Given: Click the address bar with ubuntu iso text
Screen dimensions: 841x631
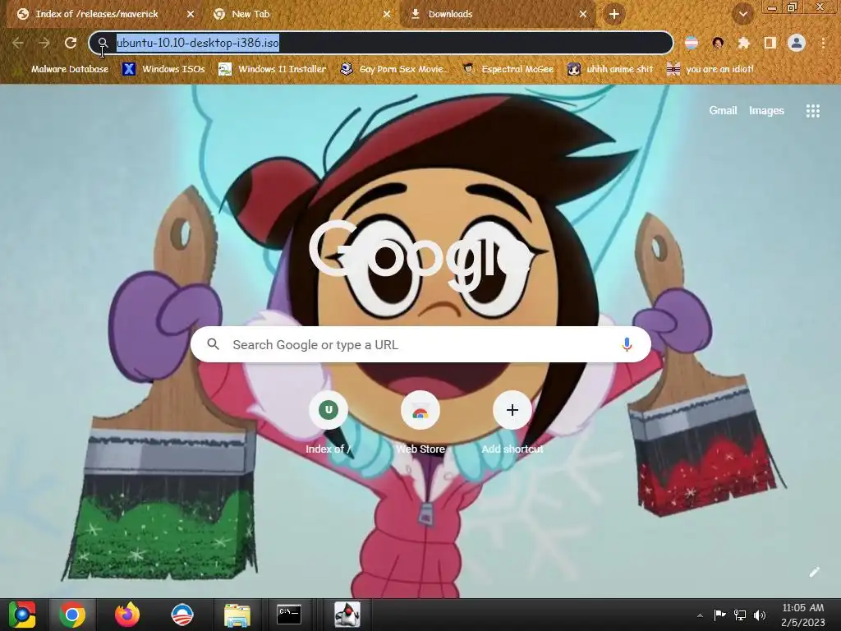Looking at the screenshot, I should click(381, 43).
